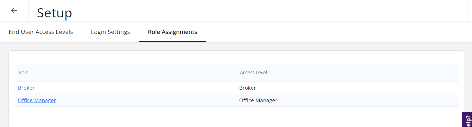Click the Access Level column header

(x=253, y=73)
